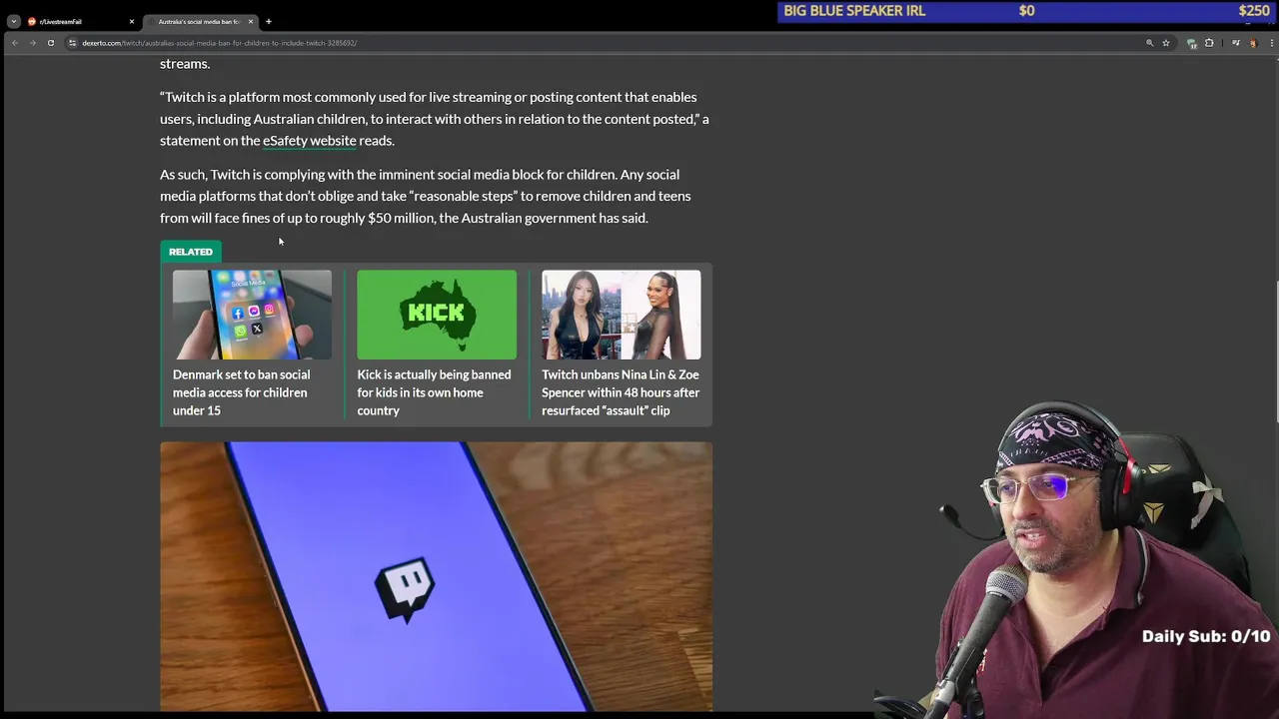The width and height of the screenshot is (1279, 719).
Task: Click the Twitch phone image
Action: click(436, 577)
